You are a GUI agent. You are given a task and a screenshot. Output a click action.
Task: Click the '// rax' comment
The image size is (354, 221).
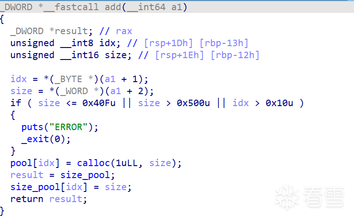pyautogui.click(x=116, y=31)
